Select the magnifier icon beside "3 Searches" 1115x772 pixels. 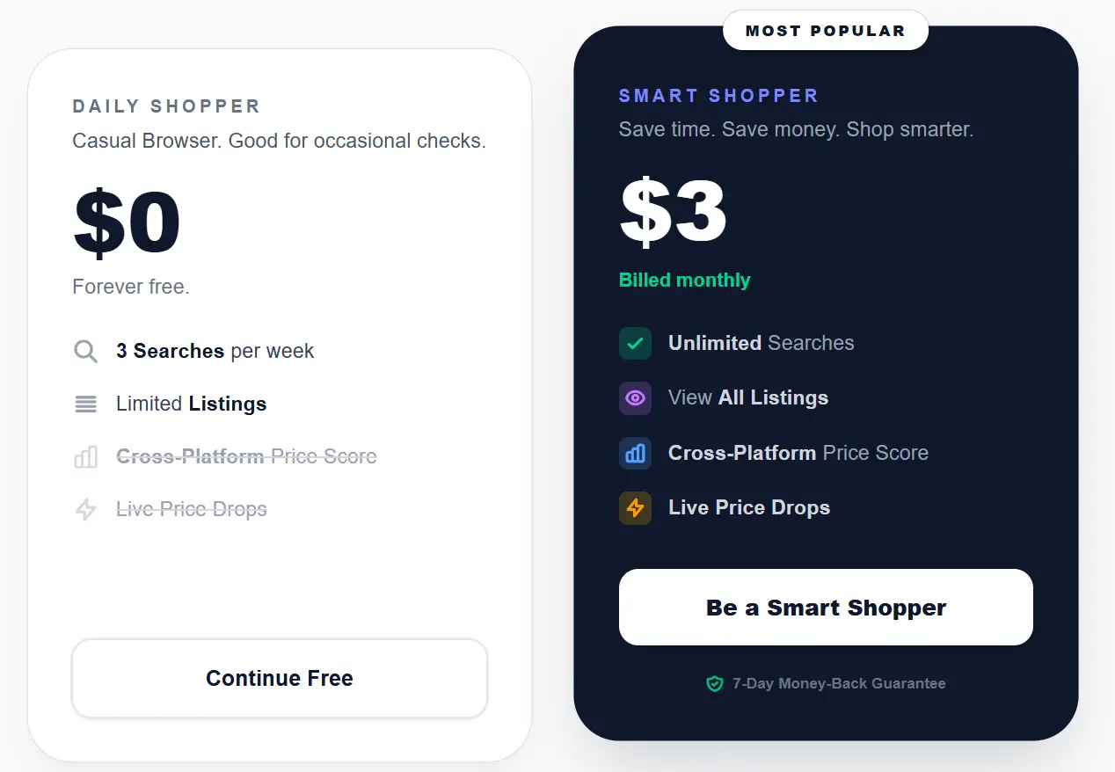pos(85,351)
